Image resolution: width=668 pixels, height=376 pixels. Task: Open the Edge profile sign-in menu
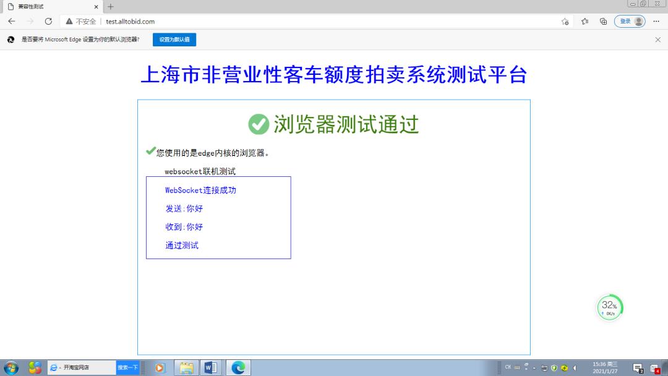[x=630, y=21]
